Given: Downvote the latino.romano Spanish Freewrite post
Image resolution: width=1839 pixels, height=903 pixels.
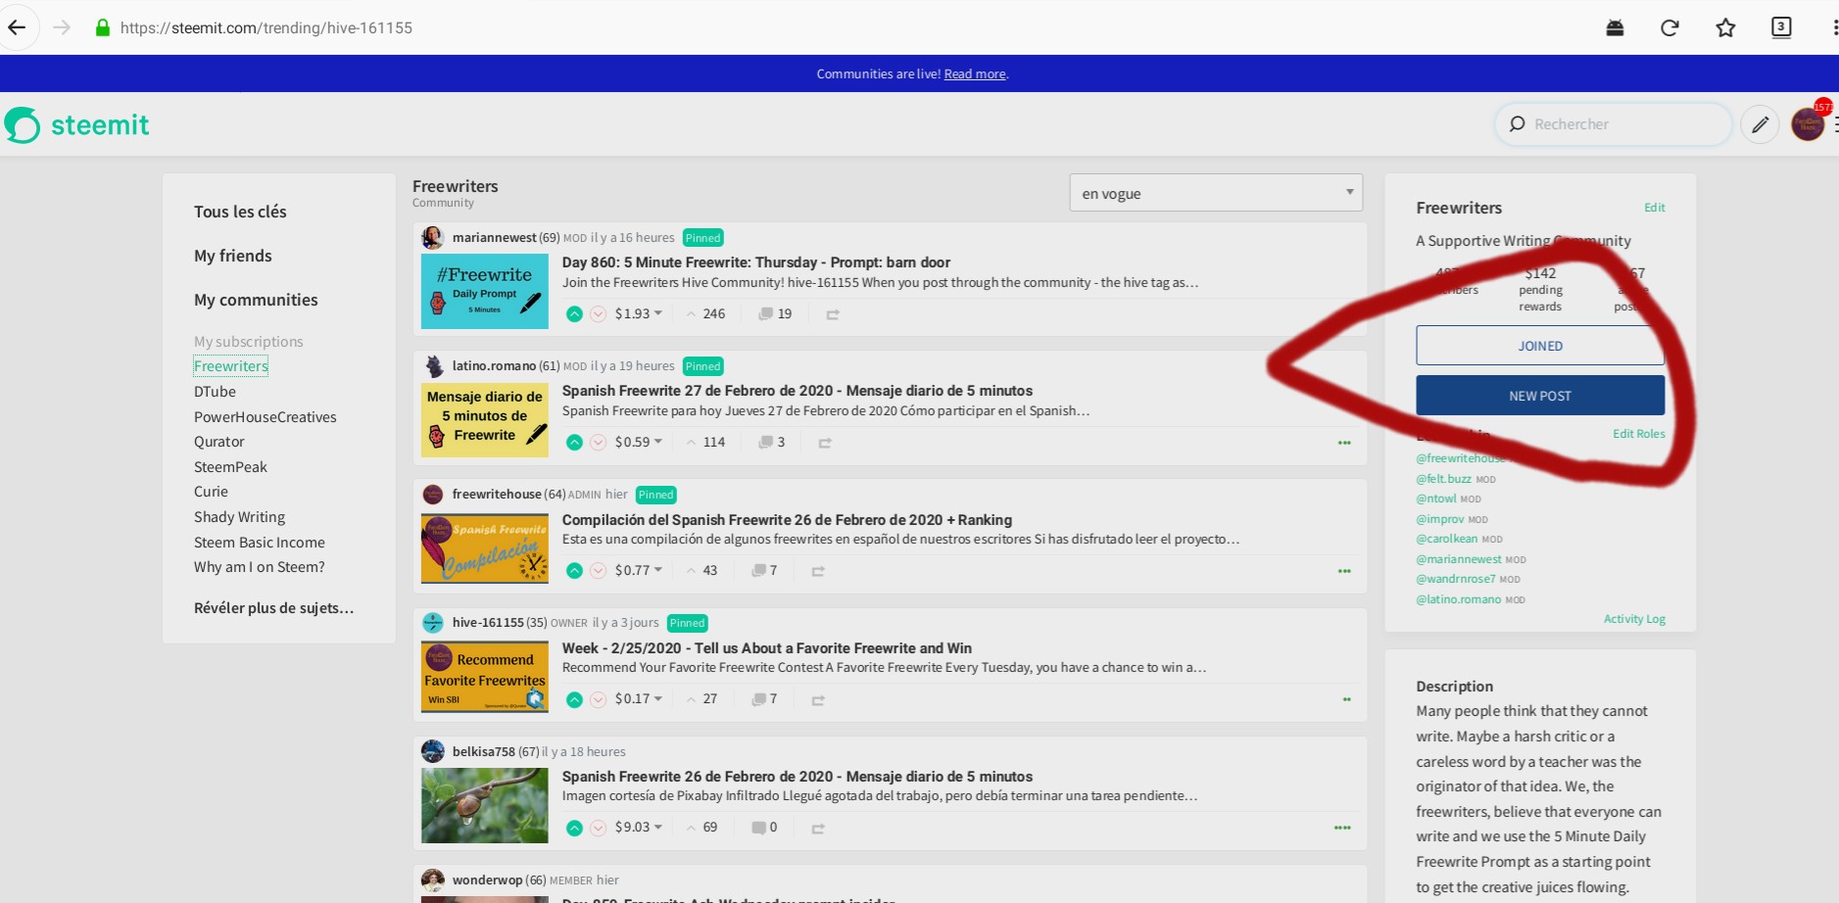Looking at the screenshot, I should [x=598, y=443].
